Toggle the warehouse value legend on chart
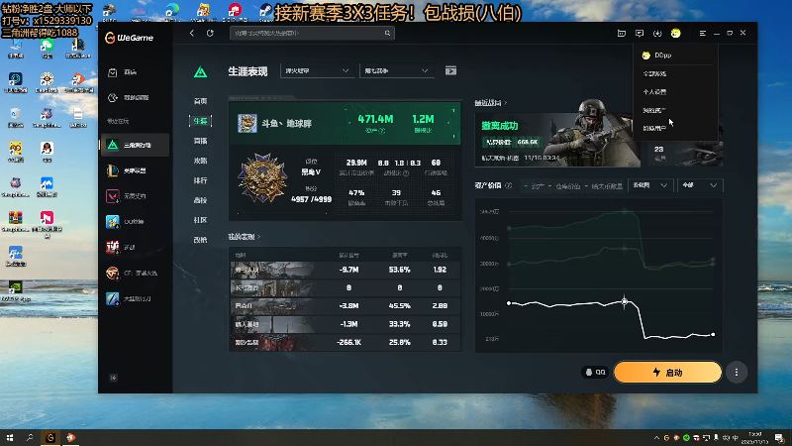The height and width of the screenshot is (446, 792). 564,186
